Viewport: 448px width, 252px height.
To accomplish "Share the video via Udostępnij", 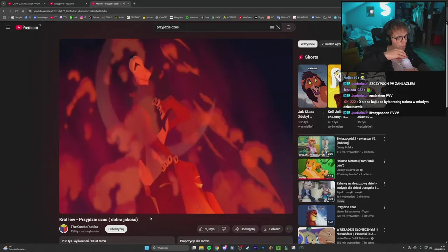I will (245, 229).
